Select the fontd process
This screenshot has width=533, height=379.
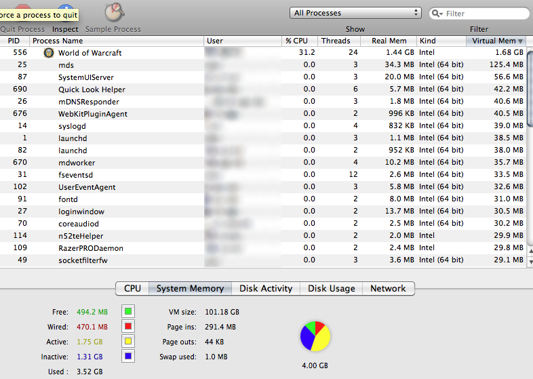tap(263, 199)
